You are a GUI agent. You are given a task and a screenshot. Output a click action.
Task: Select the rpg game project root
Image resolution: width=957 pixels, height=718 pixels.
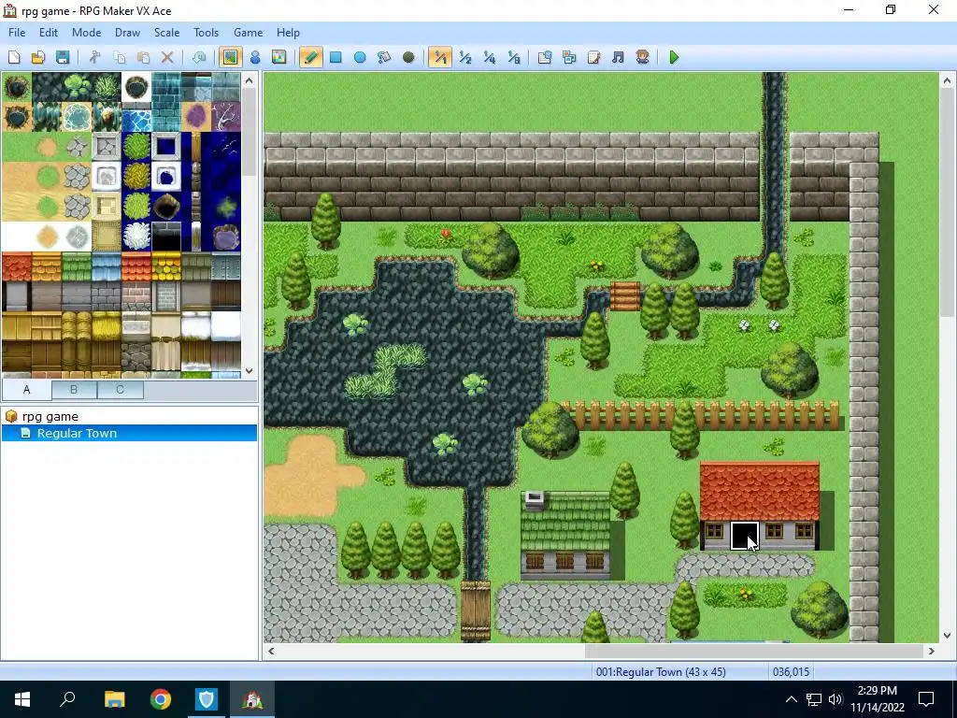pos(50,416)
